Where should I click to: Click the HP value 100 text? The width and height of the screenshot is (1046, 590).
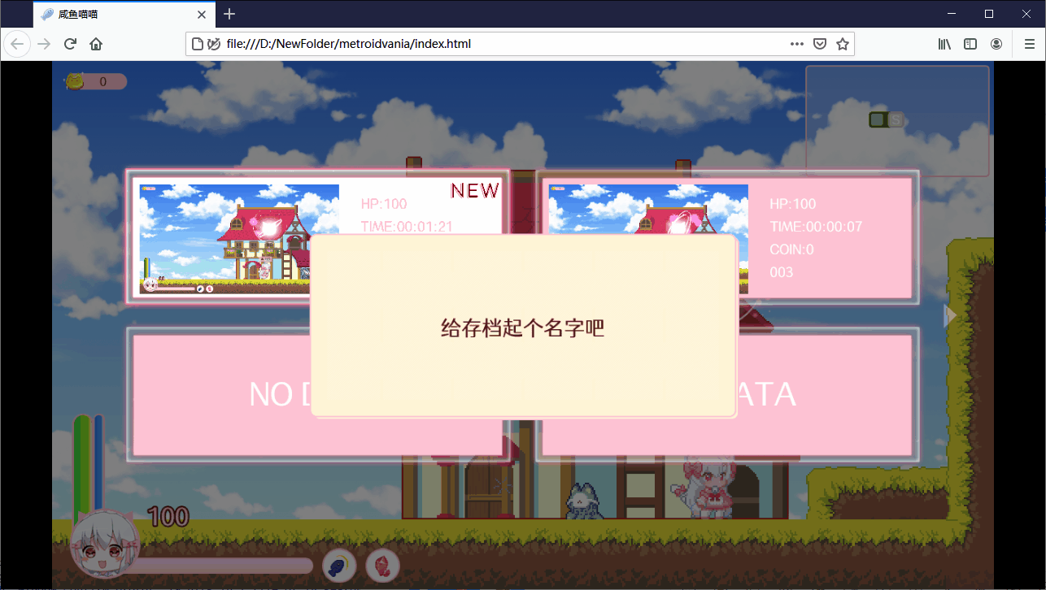168,516
